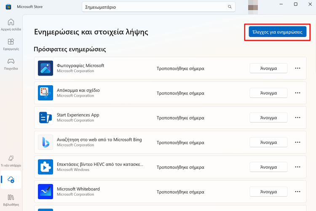This screenshot has width=316, height=211.
Task: Open Τι νέο υπάρχει sidebar item
Action: click(11, 161)
